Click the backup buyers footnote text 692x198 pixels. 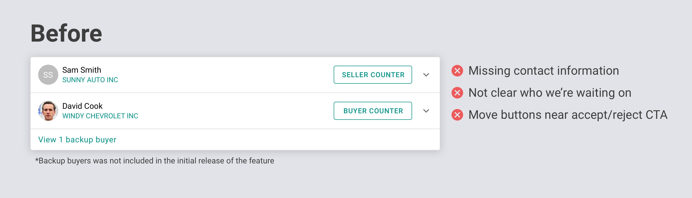pos(155,160)
